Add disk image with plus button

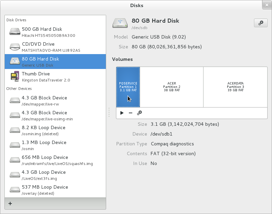point(10,204)
